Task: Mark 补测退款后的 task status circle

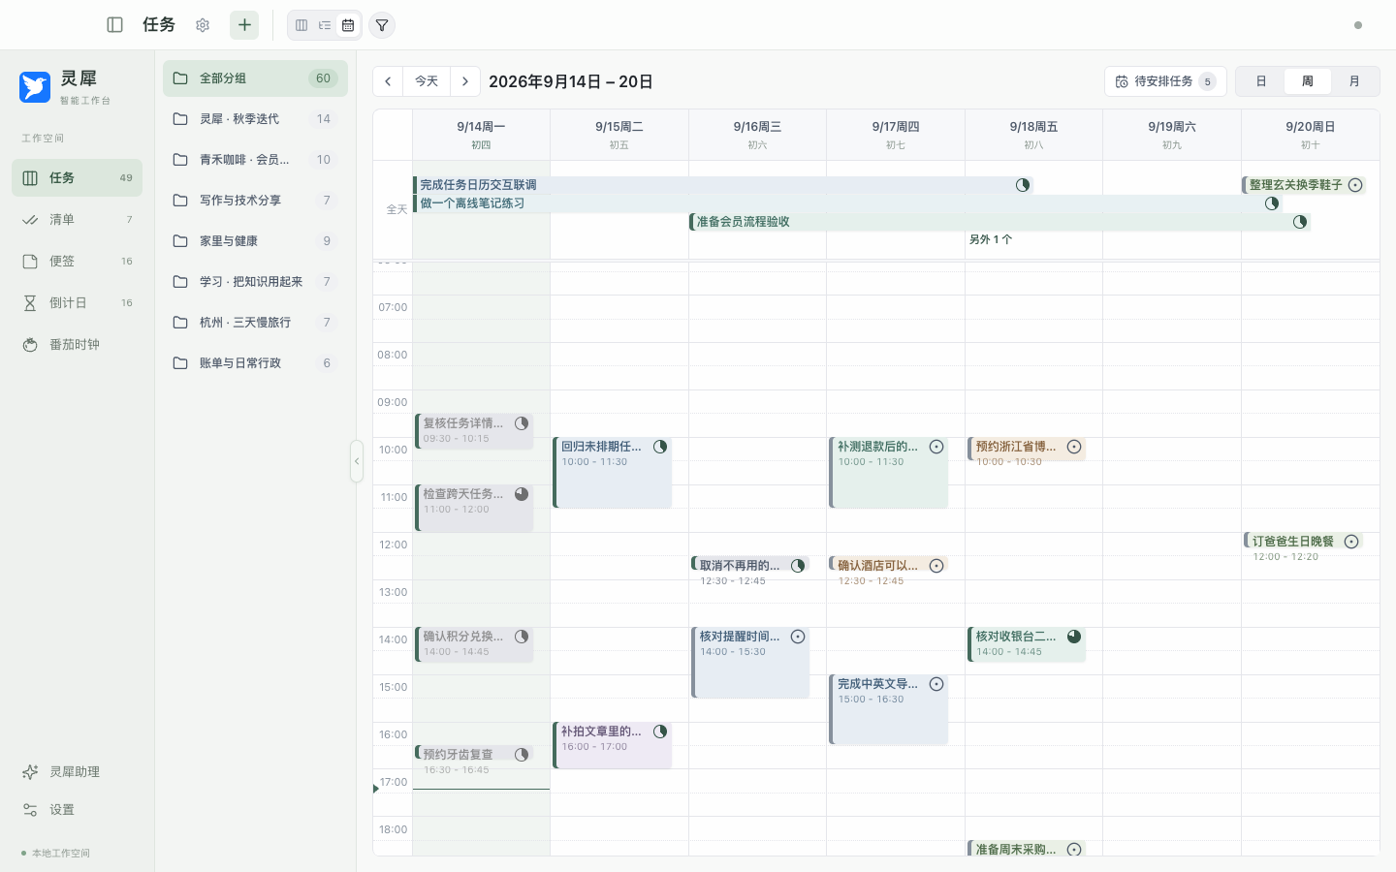Action: 936,447
